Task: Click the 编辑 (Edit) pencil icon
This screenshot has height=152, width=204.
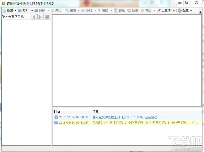Action: 67,10
